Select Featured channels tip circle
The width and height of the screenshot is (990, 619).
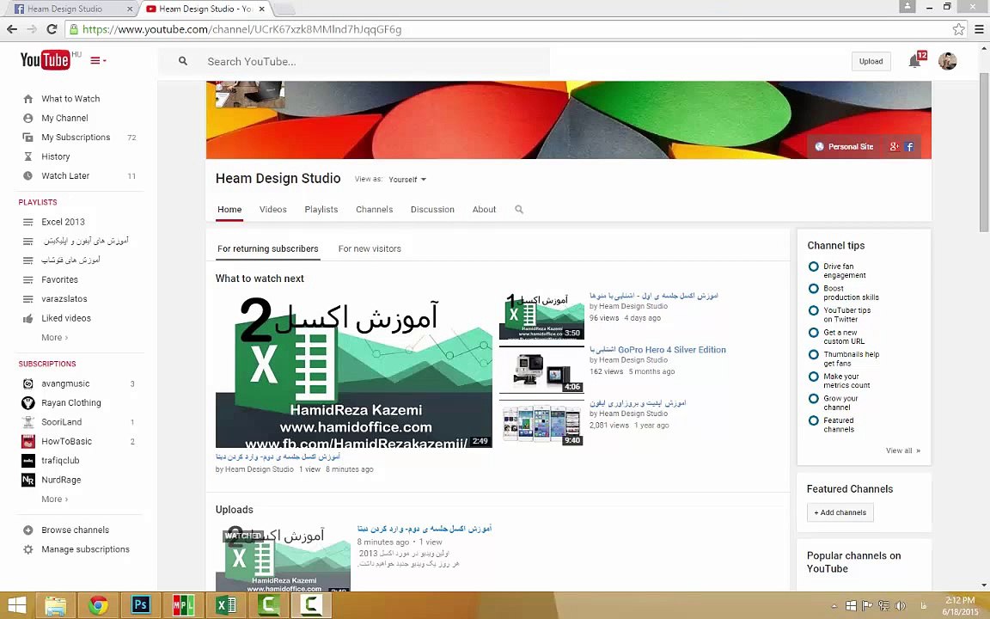pyautogui.click(x=814, y=420)
